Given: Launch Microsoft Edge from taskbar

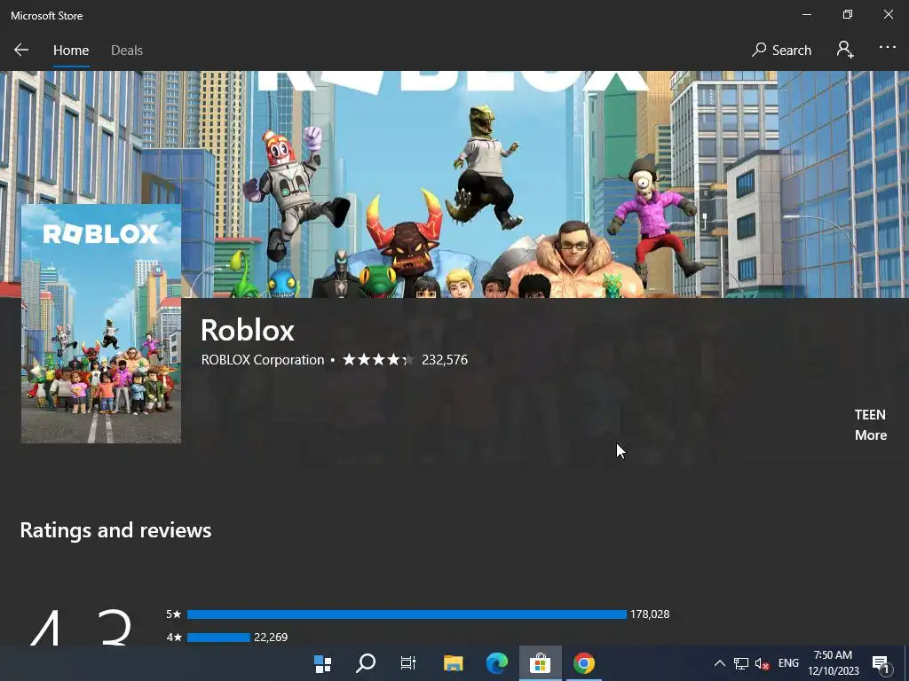Looking at the screenshot, I should [496, 663].
